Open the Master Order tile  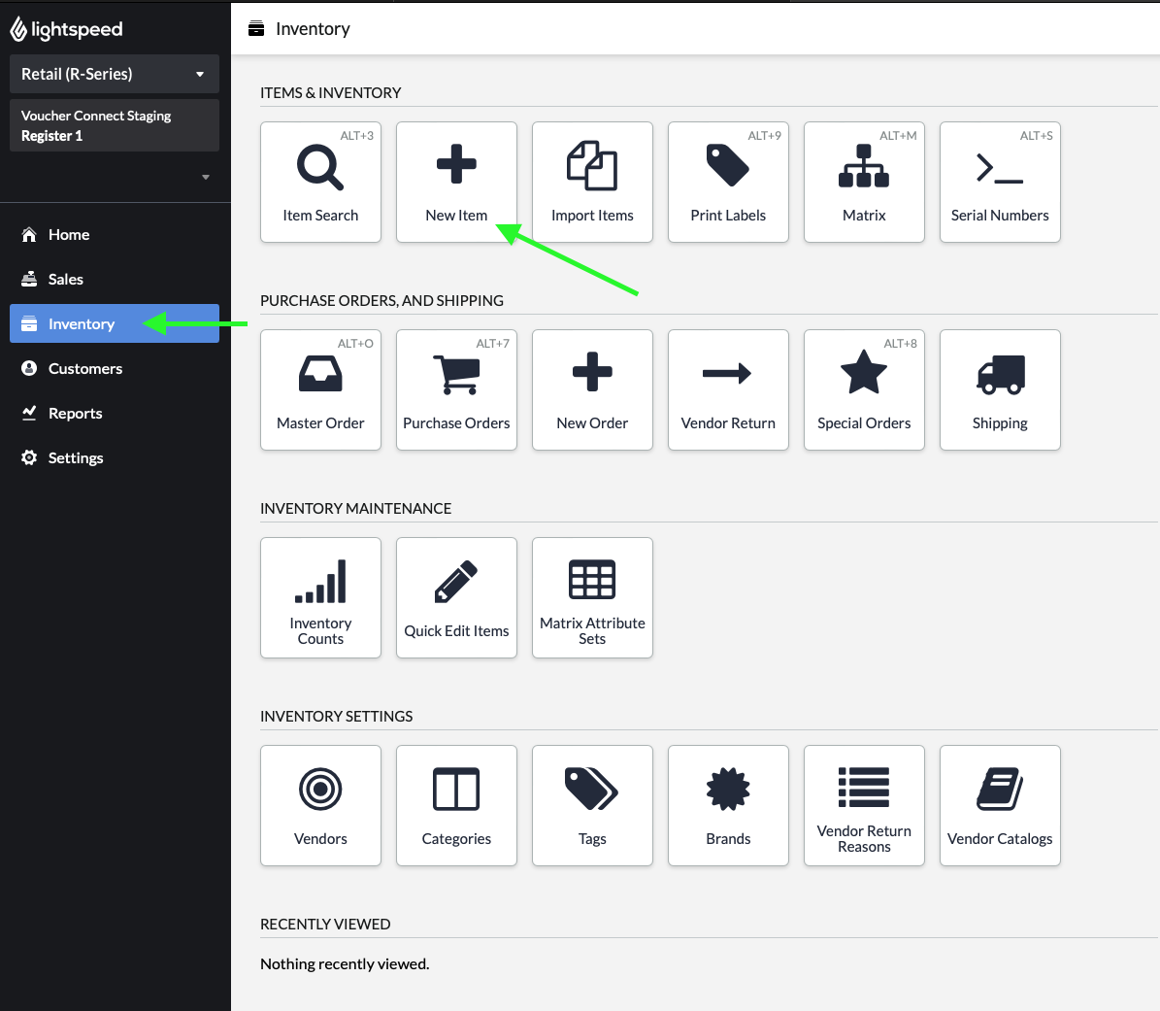[x=320, y=390]
